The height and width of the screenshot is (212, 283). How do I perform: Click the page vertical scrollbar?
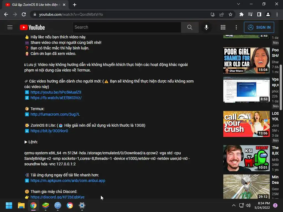click(x=281, y=88)
